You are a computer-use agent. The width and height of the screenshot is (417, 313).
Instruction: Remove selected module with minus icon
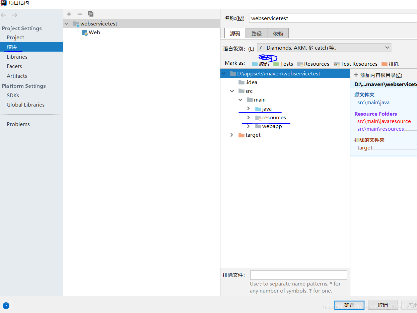click(80, 14)
